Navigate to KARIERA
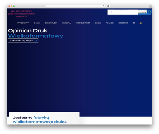 (66, 23)
